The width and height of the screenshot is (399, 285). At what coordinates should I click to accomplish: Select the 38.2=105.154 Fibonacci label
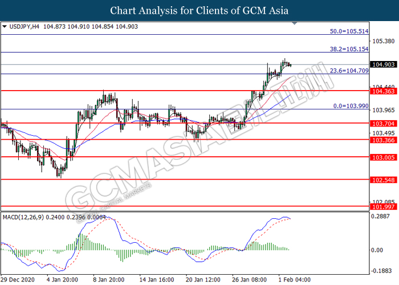pos(349,49)
